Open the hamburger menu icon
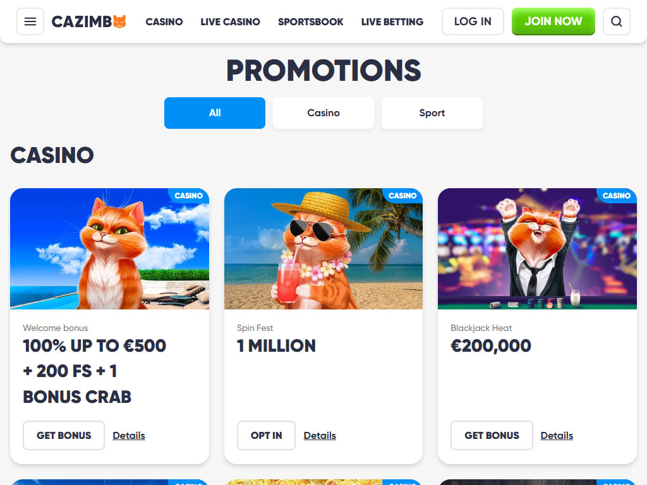The width and height of the screenshot is (647, 485). click(x=30, y=21)
